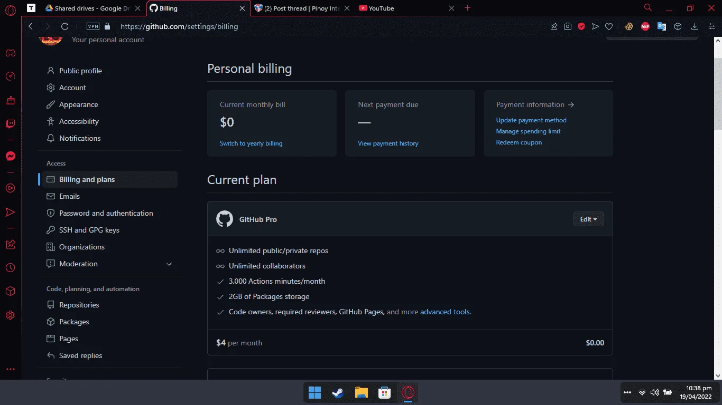
Task: Open Easy setup sliders icon
Action: coord(711,26)
